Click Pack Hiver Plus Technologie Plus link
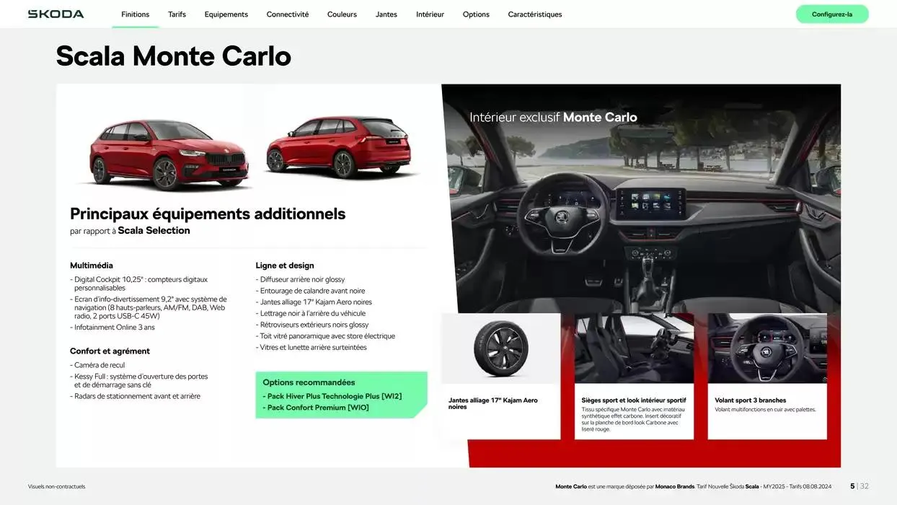897x505 pixels. 334,396
